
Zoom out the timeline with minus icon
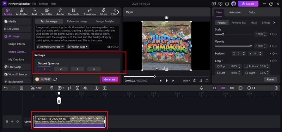249,88
